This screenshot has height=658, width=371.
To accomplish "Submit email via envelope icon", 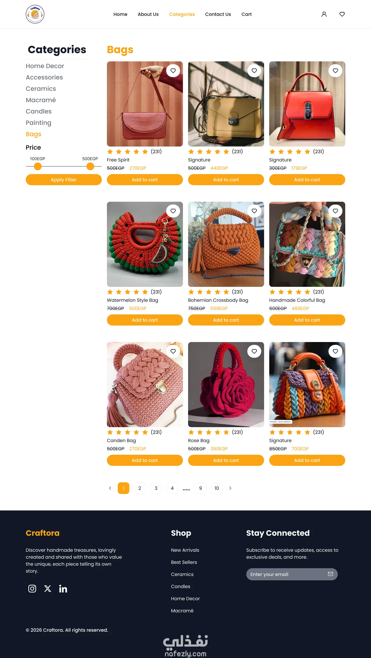I will [331, 574].
